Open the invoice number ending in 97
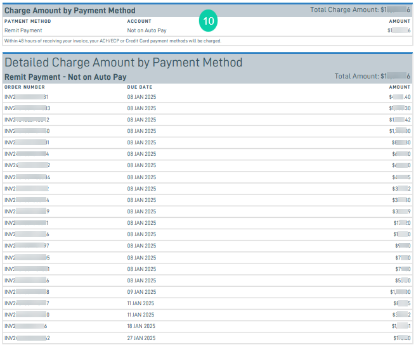The height and width of the screenshot is (347, 416). click(27, 246)
